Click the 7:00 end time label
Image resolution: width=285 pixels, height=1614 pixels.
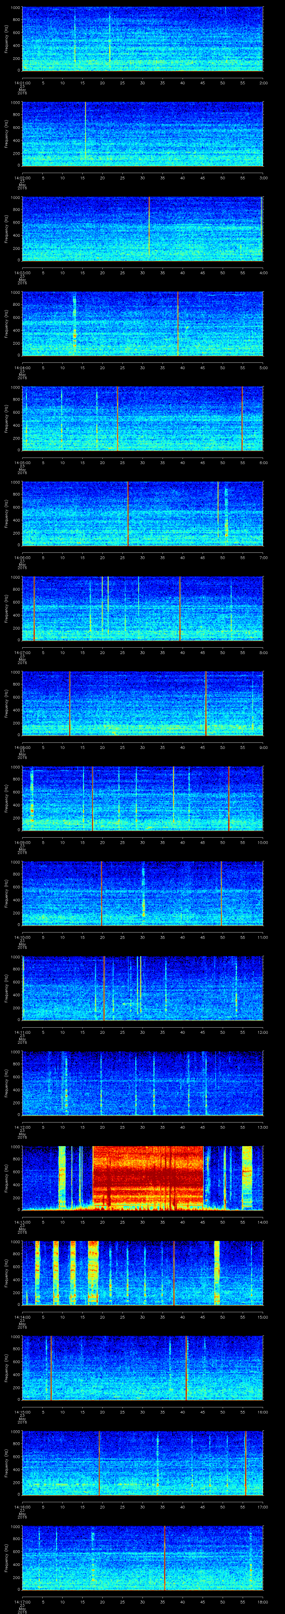(x=263, y=558)
